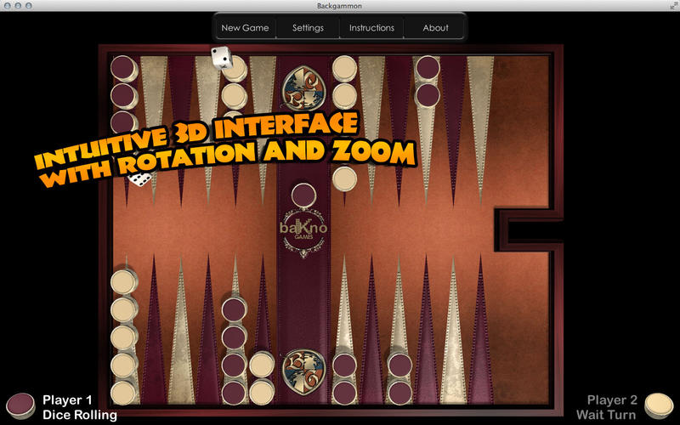Viewport: 680px width, 425px height.
Task: Select the top checker of the four-maroon bottom stack
Action: (x=235, y=309)
